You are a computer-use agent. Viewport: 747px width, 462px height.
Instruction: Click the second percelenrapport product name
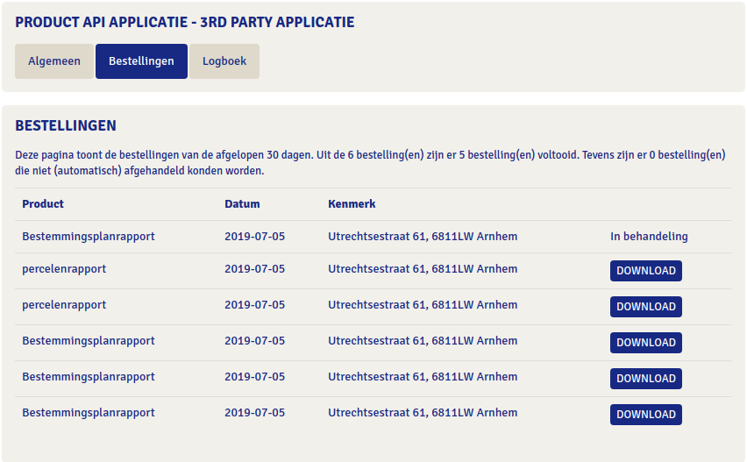[64, 305]
